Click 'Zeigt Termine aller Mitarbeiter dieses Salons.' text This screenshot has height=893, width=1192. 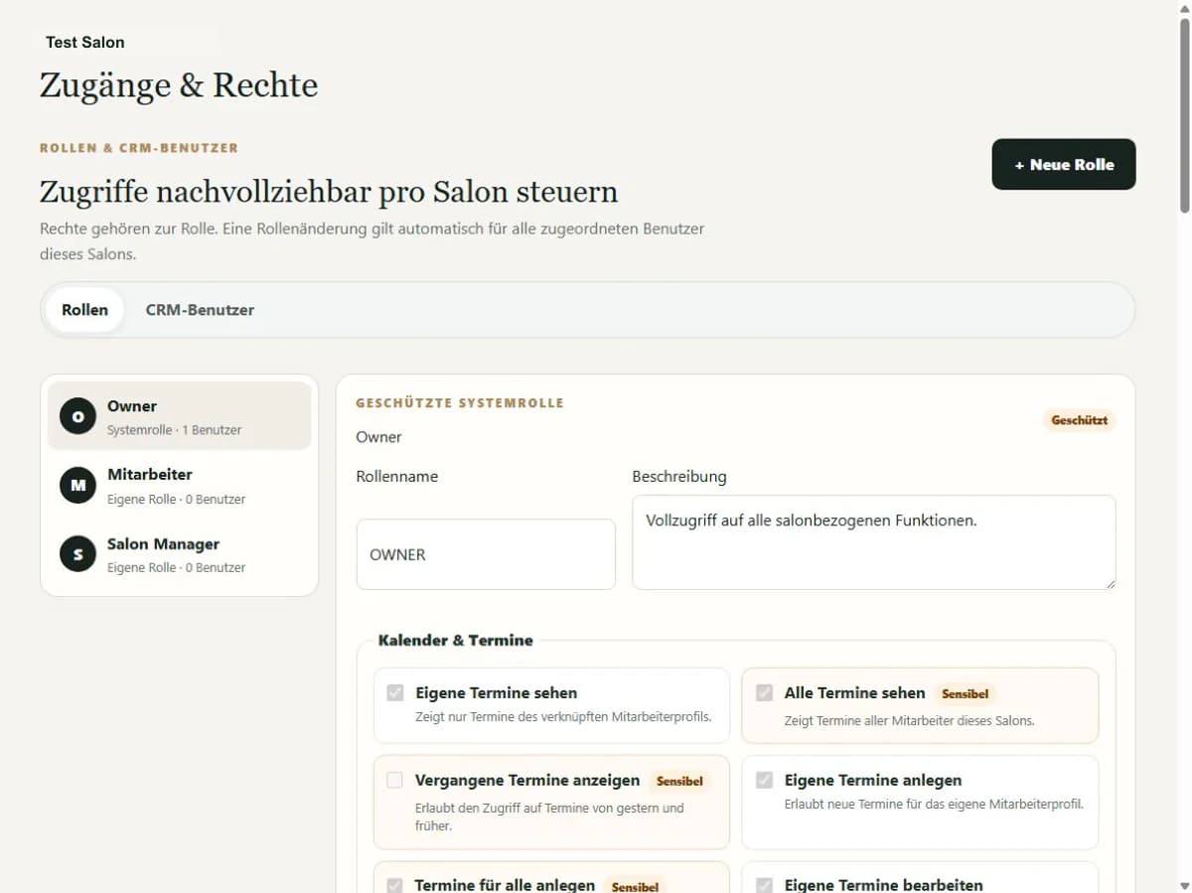(909, 721)
